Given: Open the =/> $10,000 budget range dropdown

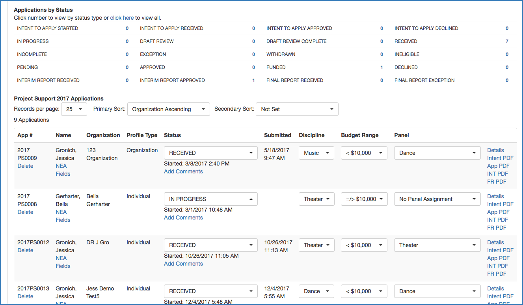Looking at the screenshot, I should [x=364, y=199].
